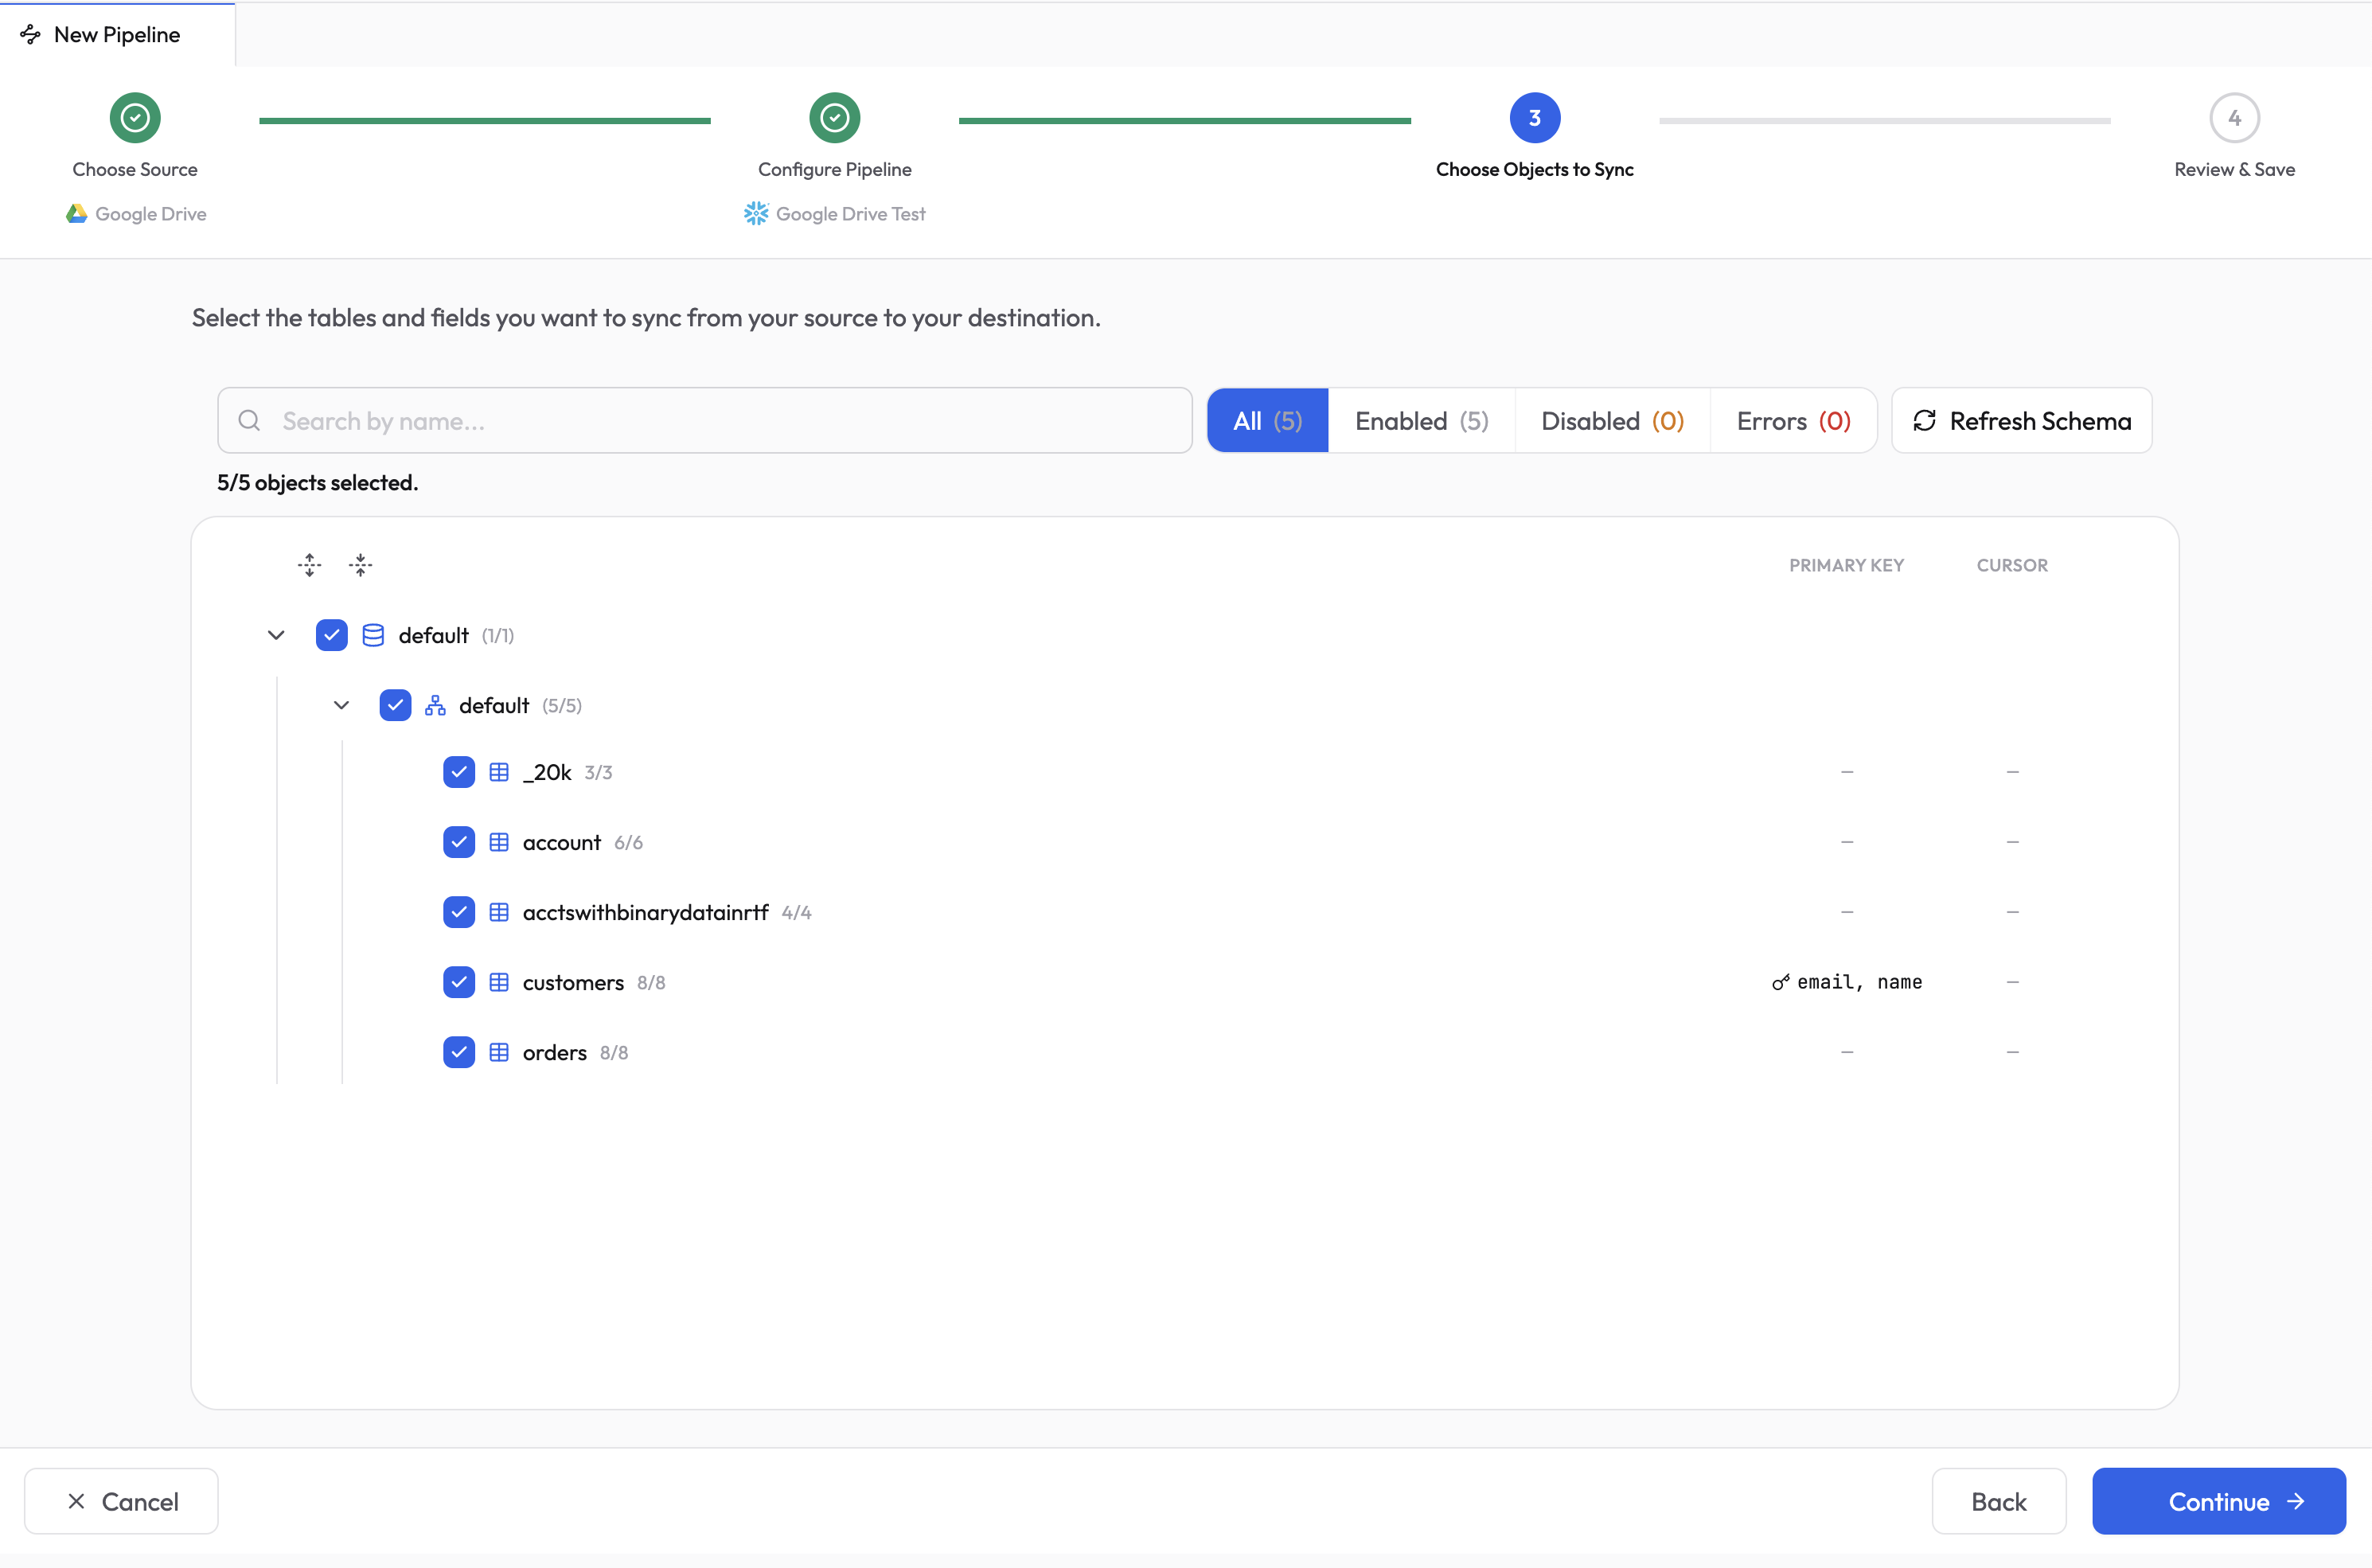Viewport: 2372px width, 1568px height.
Task: Click the collapse all icon
Action: point(360,565)
